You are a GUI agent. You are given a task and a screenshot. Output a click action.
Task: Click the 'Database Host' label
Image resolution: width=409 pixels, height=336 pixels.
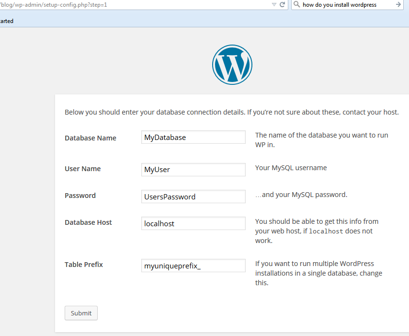88,222
